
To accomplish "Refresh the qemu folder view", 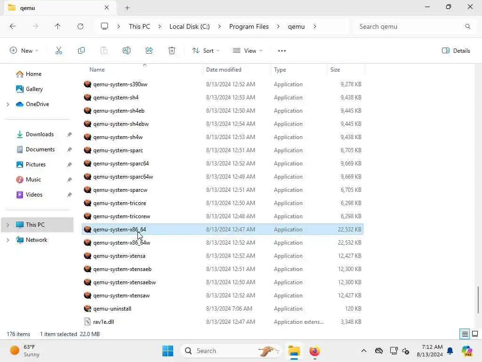I will pos(80,26).
